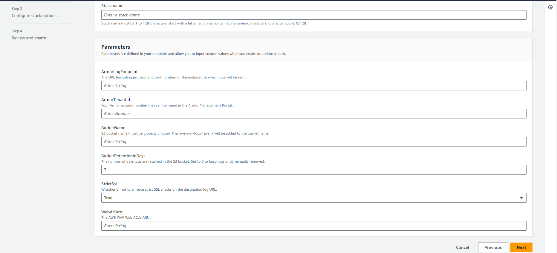Jump to Configure stack options step
Screen dimensions: 557x253
[34, 16]
